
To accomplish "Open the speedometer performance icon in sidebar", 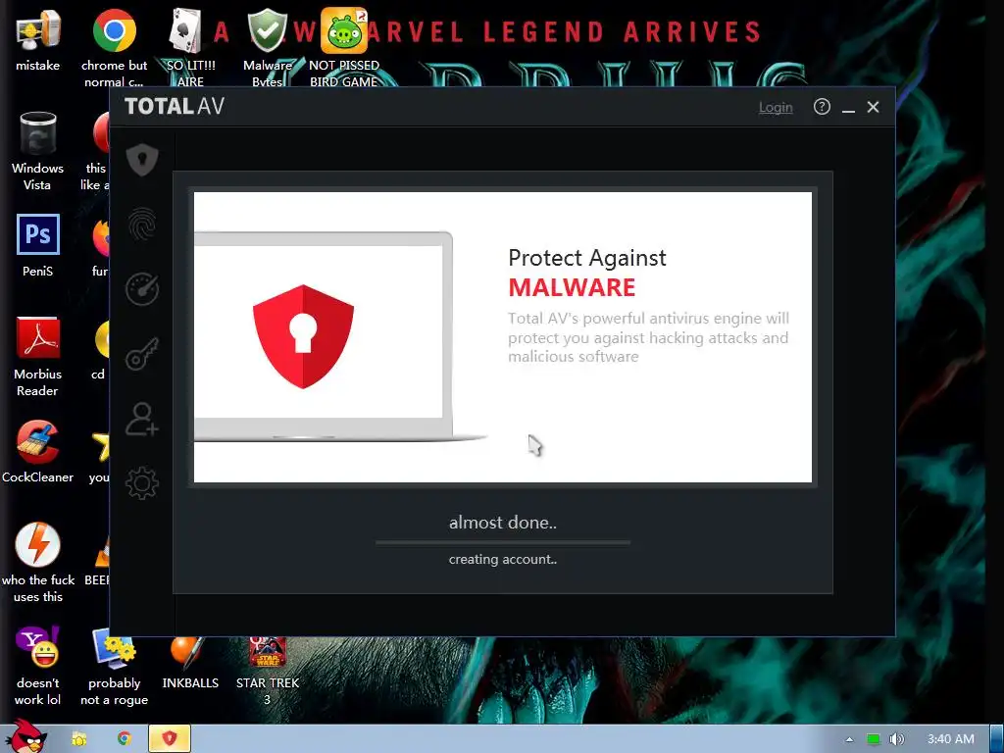I will pyautogui.click(x=142, y=289).
